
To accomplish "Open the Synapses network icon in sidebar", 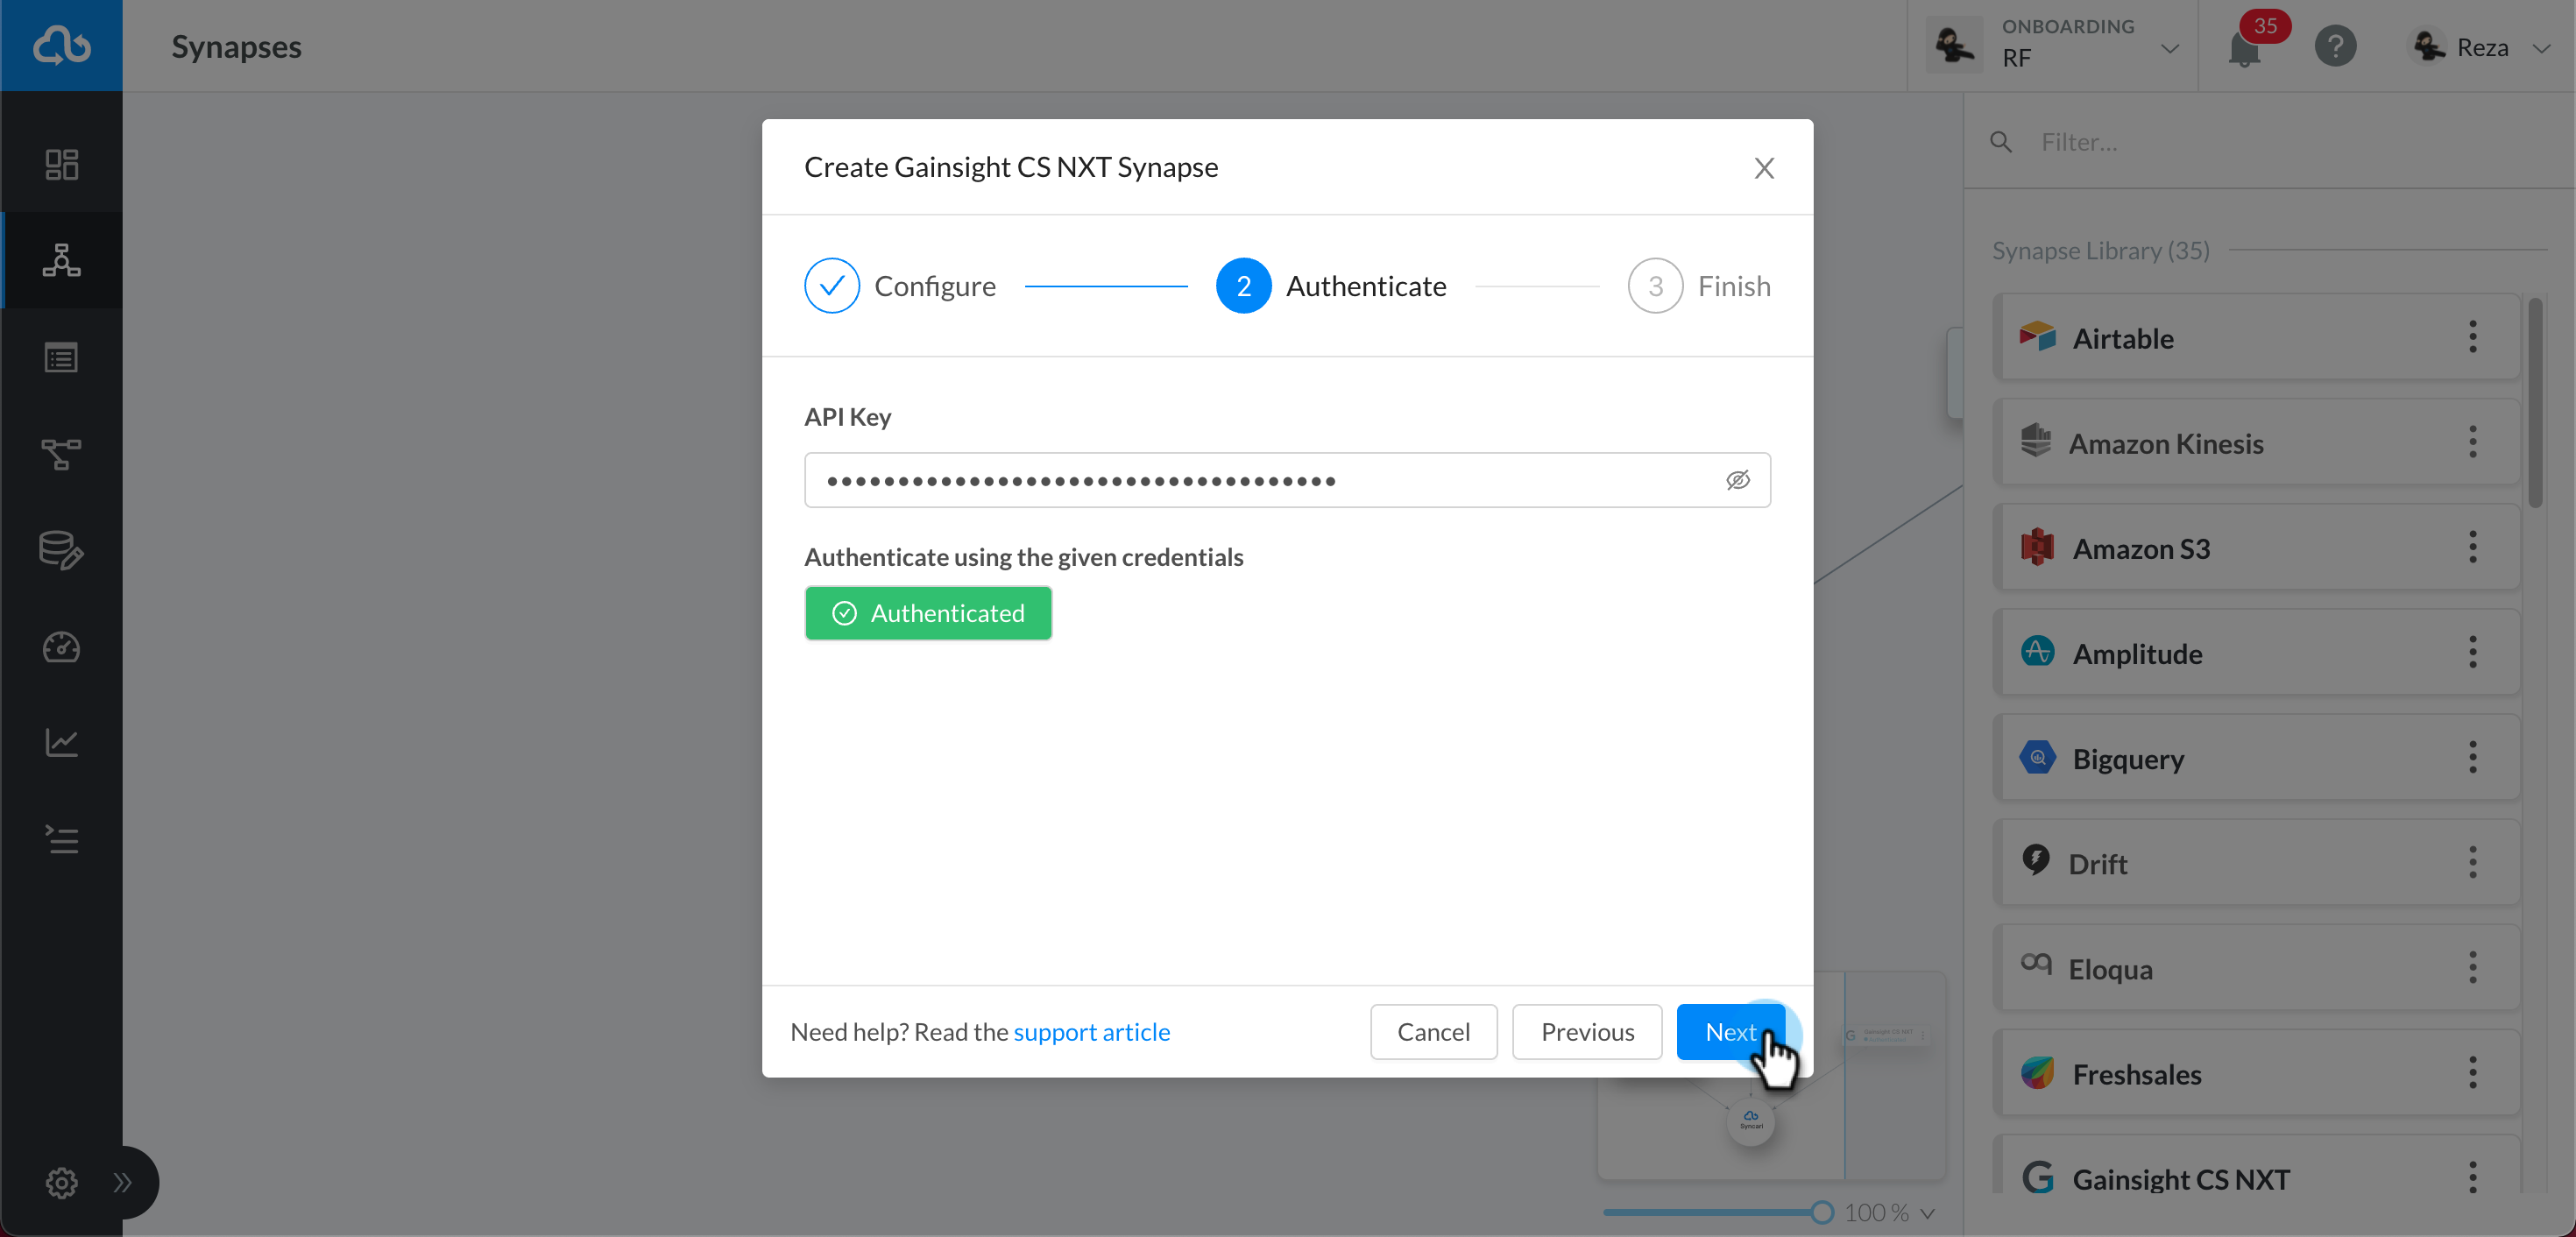I will click(x=61, y=260).
